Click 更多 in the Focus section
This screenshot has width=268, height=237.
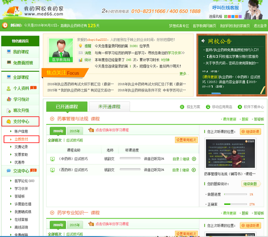pos(184,74)
